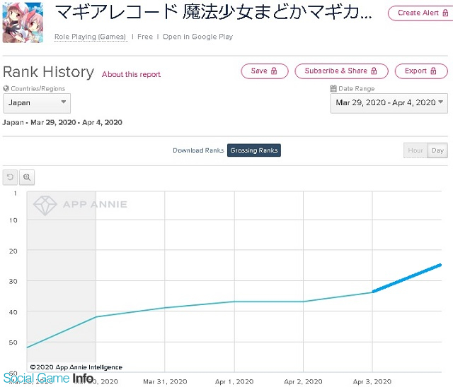Toggle chart granularity to Day

(437, 150)
